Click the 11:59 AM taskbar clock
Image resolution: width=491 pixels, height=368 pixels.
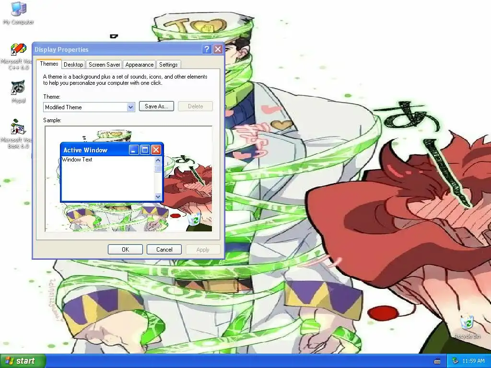pos(473,361)
